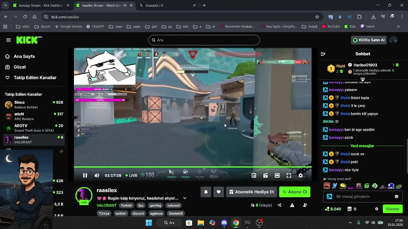The height and width of the screenshot is (229, 408).
Task: Open a new browser tab
Action: [204, 5]
